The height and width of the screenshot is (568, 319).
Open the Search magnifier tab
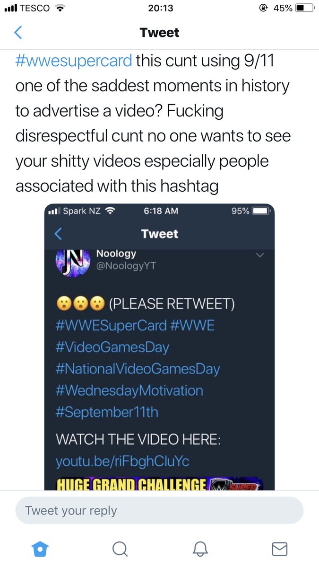[x=120, y=549]
